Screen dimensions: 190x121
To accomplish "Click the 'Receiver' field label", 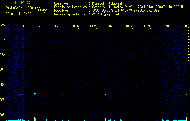I will (x=61, y=11).
